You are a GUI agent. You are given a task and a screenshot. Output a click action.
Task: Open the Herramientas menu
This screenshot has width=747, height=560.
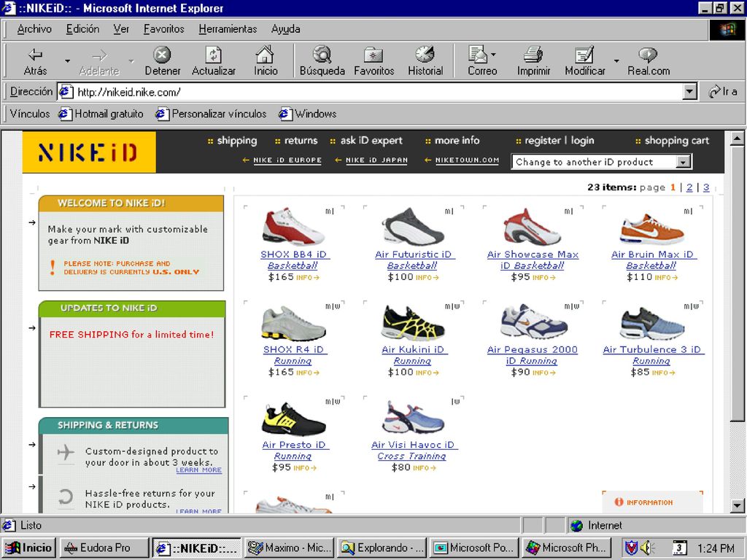228,29
